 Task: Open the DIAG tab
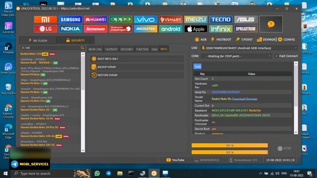pyautogui.click(x=155, y=49)
